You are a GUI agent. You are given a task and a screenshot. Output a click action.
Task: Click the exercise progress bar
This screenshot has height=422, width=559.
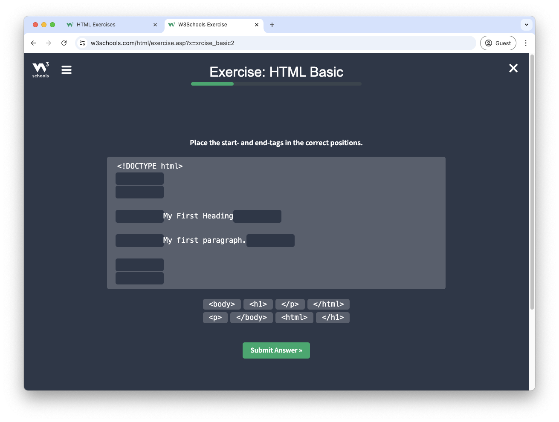[x=276, y=84]
